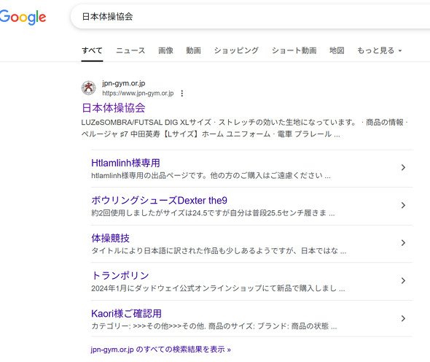Open the 地図 tab
This screenshot has height=362, width=430.
(x=337, y=50)
